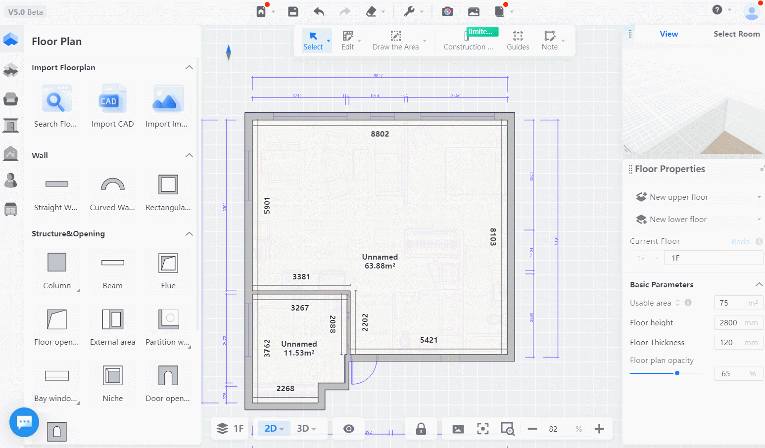
Task: Click the Import CAD icon
Action: tap(112, 99)
